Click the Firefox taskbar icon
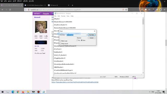Viewport: 167px width, 94px height. [x=23, y=92]
